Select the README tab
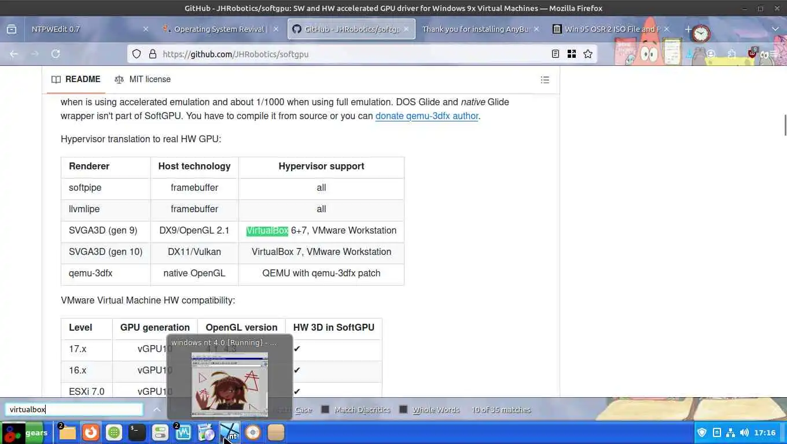This screenshot has width=787, height=444. [76, 79]
